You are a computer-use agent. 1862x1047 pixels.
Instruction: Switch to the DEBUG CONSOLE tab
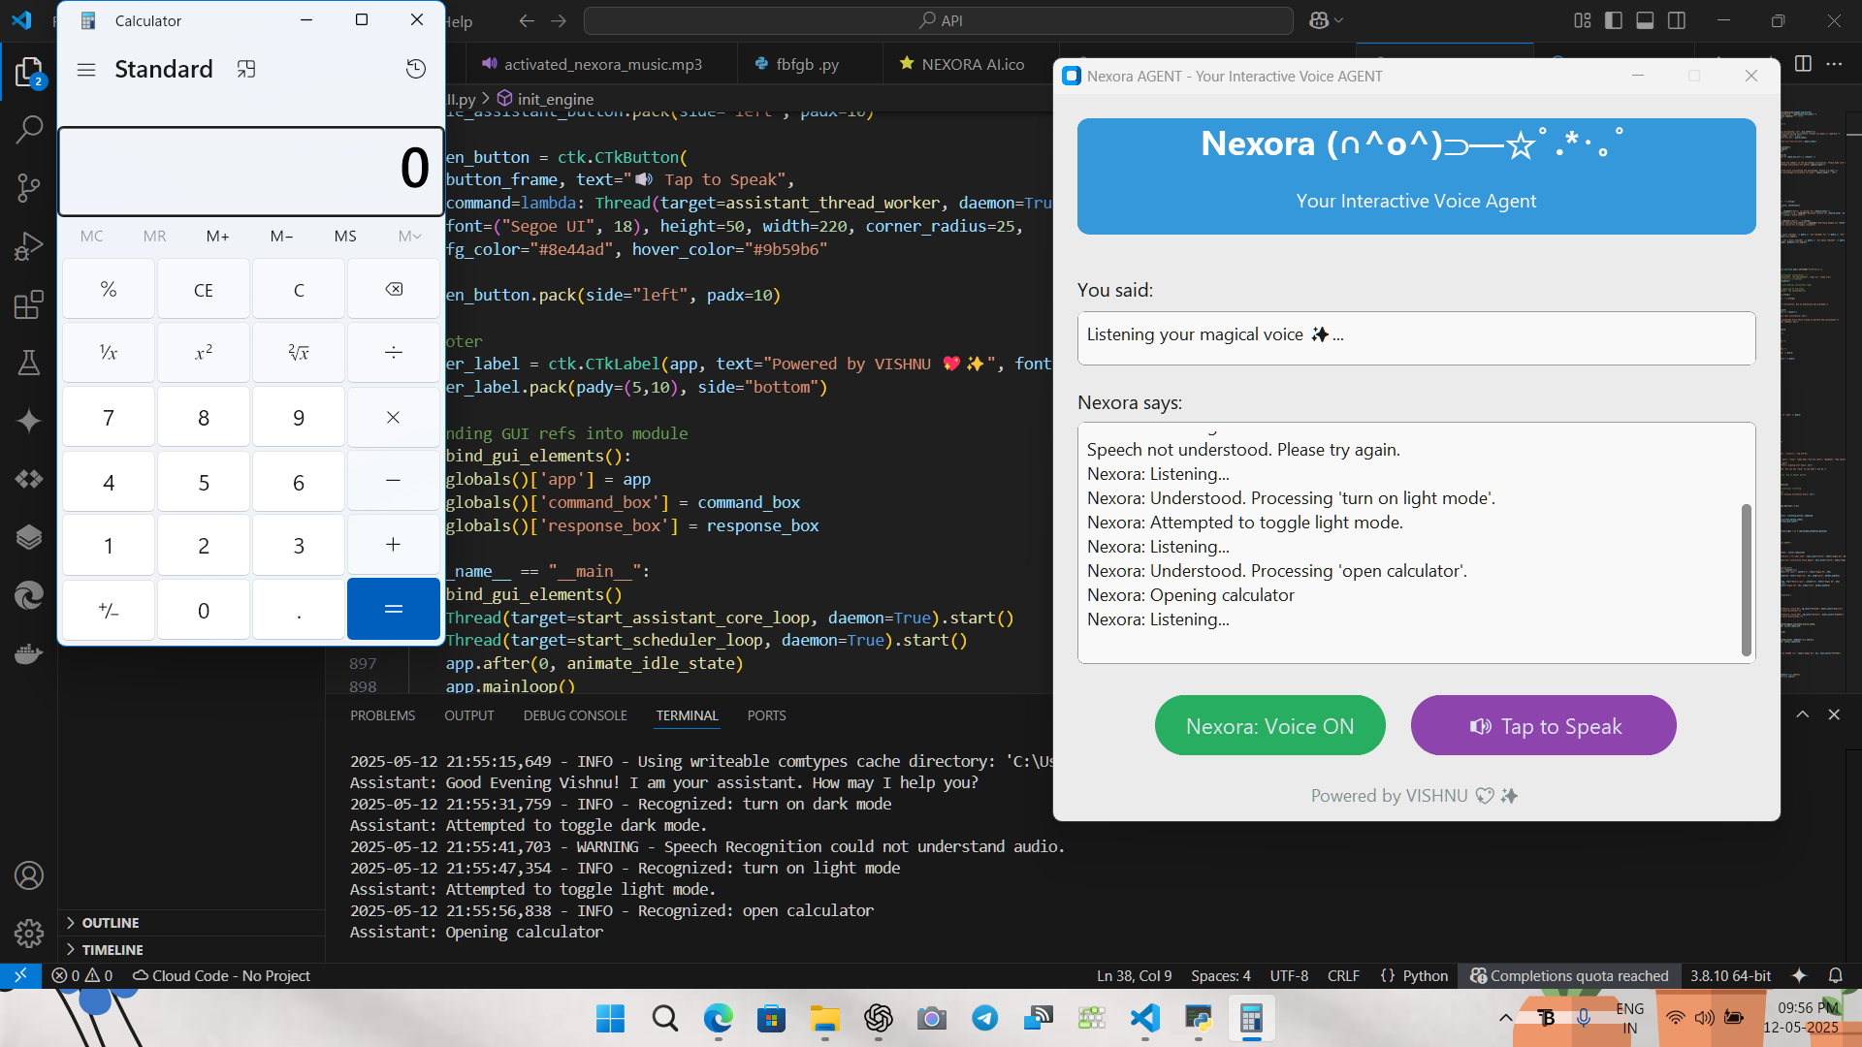(575, 715)
